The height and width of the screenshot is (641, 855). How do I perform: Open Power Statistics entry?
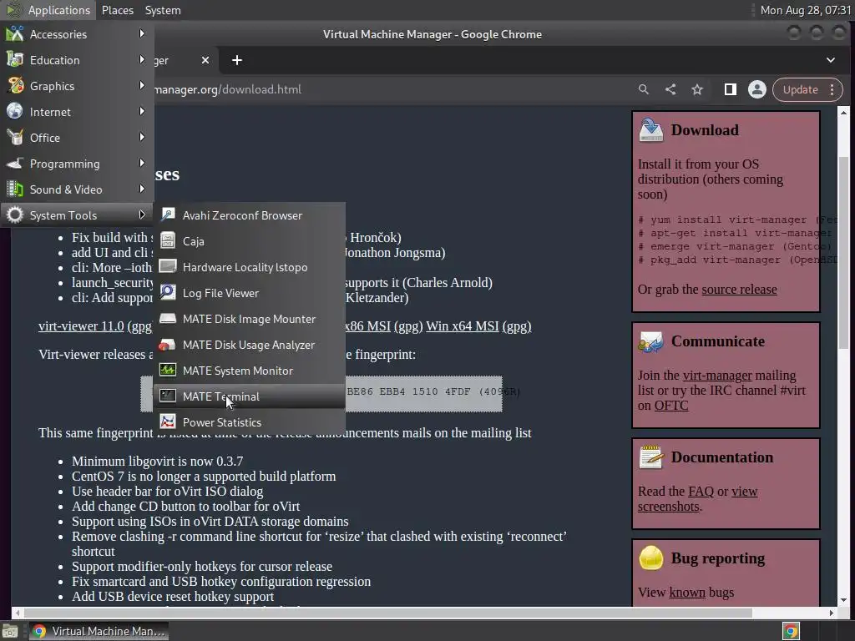pyautogui.click(x=249, y=422)
